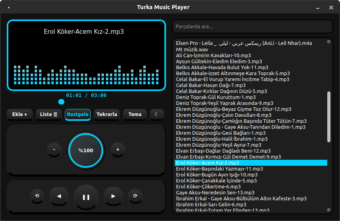Toggle dark mode with the moon icon

[157, 114]
